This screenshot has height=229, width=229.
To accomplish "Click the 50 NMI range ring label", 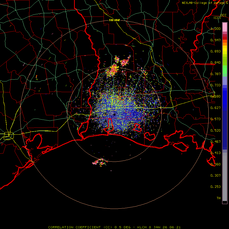I will pyautogui.click(x=114, y=67).
